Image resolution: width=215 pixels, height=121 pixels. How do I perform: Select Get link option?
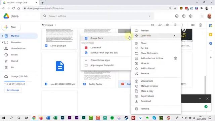coord(156,48)
